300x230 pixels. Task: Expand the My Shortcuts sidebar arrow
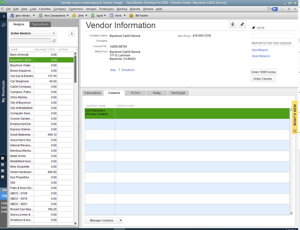(4, 16)
